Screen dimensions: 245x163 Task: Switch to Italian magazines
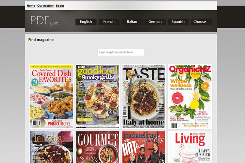132,22
